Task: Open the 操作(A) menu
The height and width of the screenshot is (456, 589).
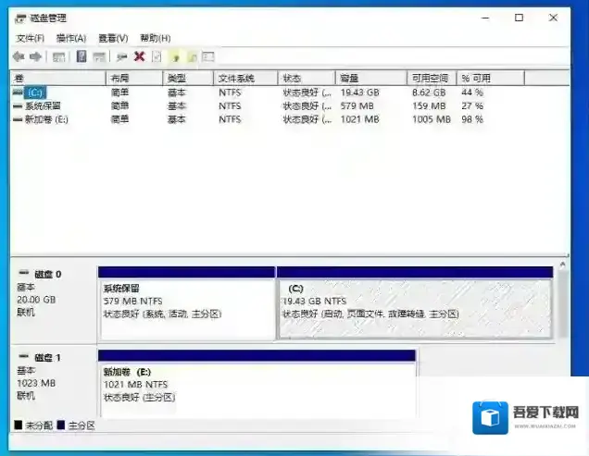Action: tap(71, 38)
